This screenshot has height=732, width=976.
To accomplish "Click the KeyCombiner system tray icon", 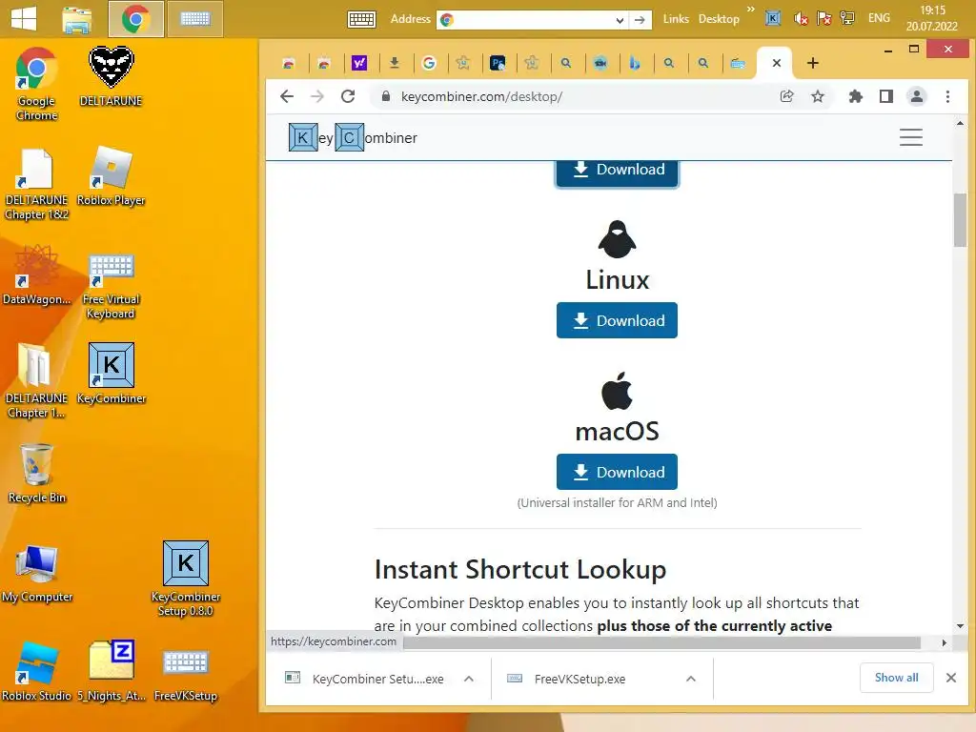I will coord(772,18).
